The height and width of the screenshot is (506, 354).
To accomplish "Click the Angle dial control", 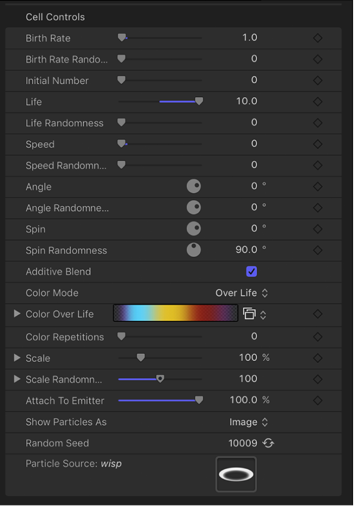I will click(x=194, y=186).
